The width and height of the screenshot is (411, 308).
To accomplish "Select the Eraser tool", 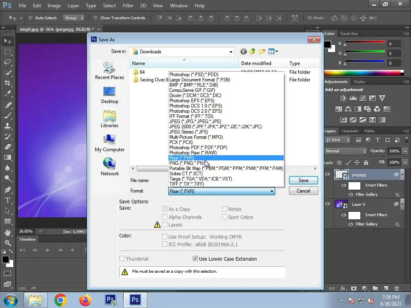I will 8,147.
